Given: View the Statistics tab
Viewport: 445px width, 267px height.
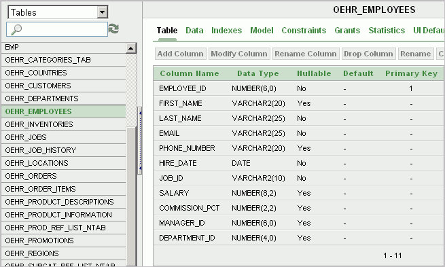Looking at the screenshot, I should point(387,31).
